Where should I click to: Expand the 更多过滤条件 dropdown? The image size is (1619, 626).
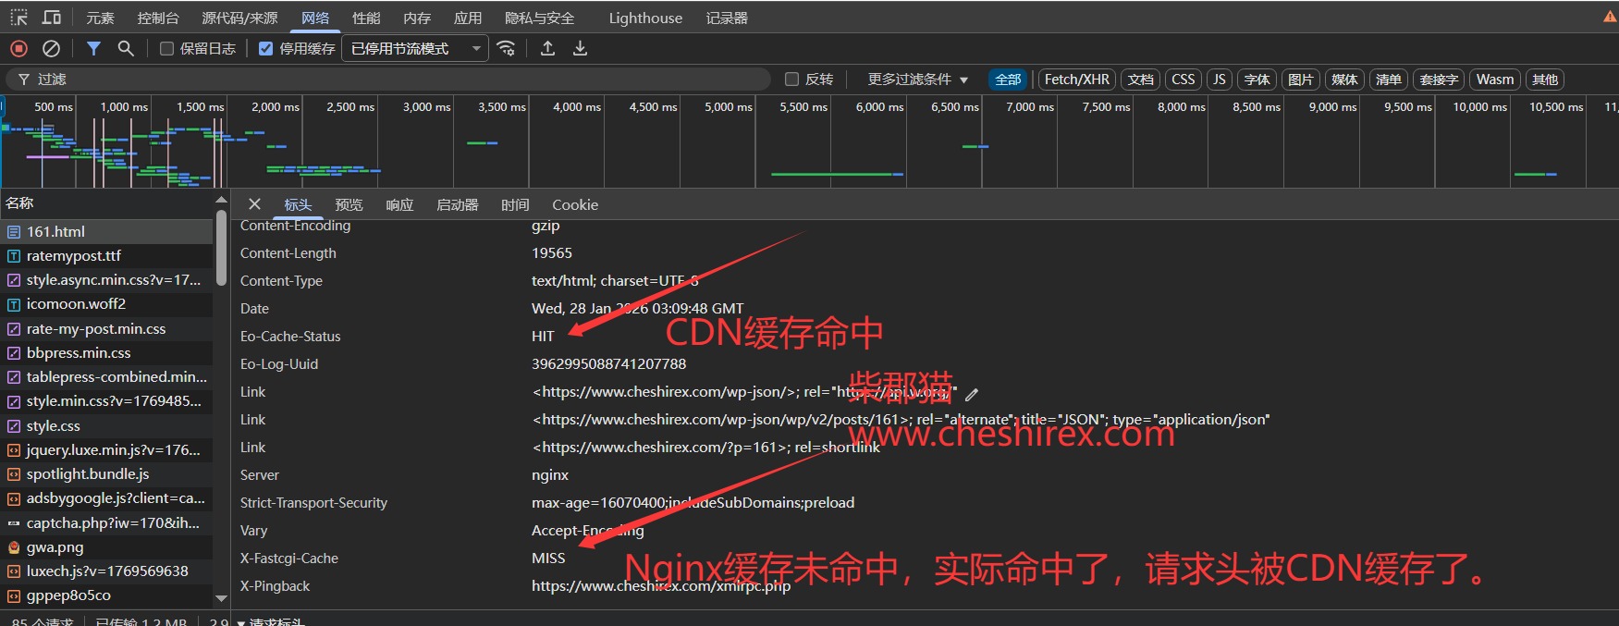coord(917,80)
